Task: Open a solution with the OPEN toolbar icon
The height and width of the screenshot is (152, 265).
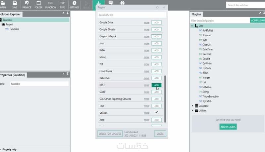Action: tap(3, 5)
